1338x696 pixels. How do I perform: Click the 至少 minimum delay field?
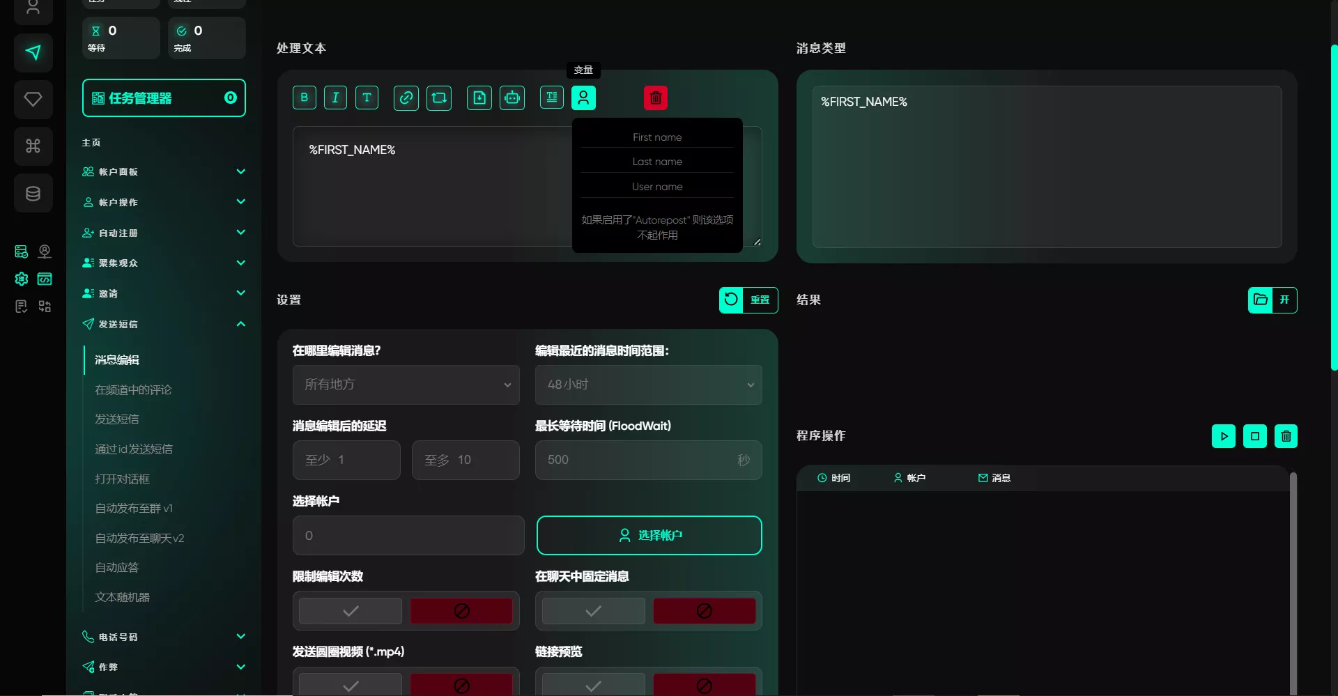[x=346, y=460]
